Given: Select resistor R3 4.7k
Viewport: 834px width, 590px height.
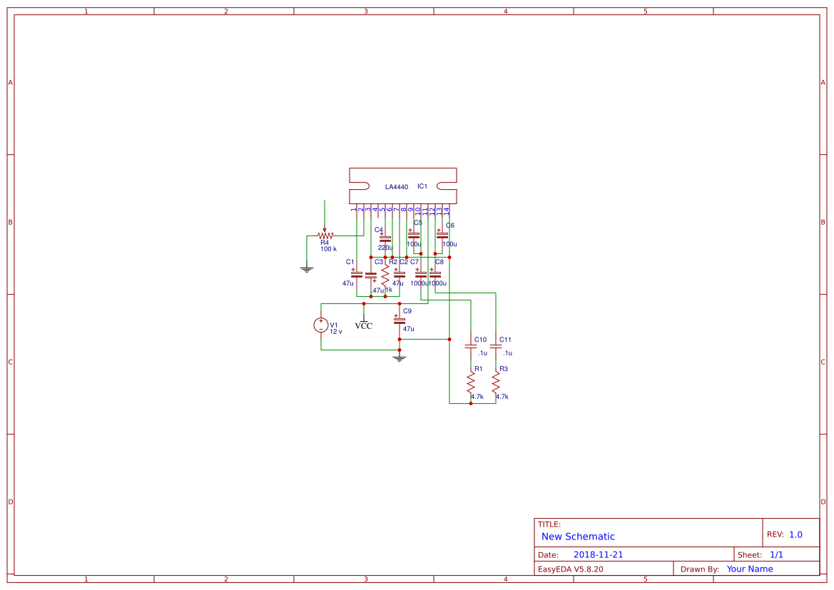Looking at the screenshot, I should click(496, 384).
